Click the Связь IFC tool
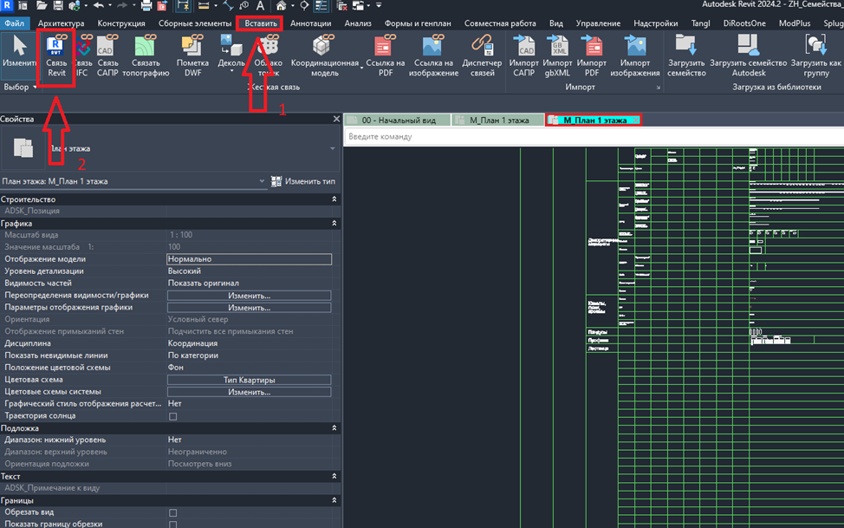844x528 pixels. pyautogui.click(x=81, y=56)
